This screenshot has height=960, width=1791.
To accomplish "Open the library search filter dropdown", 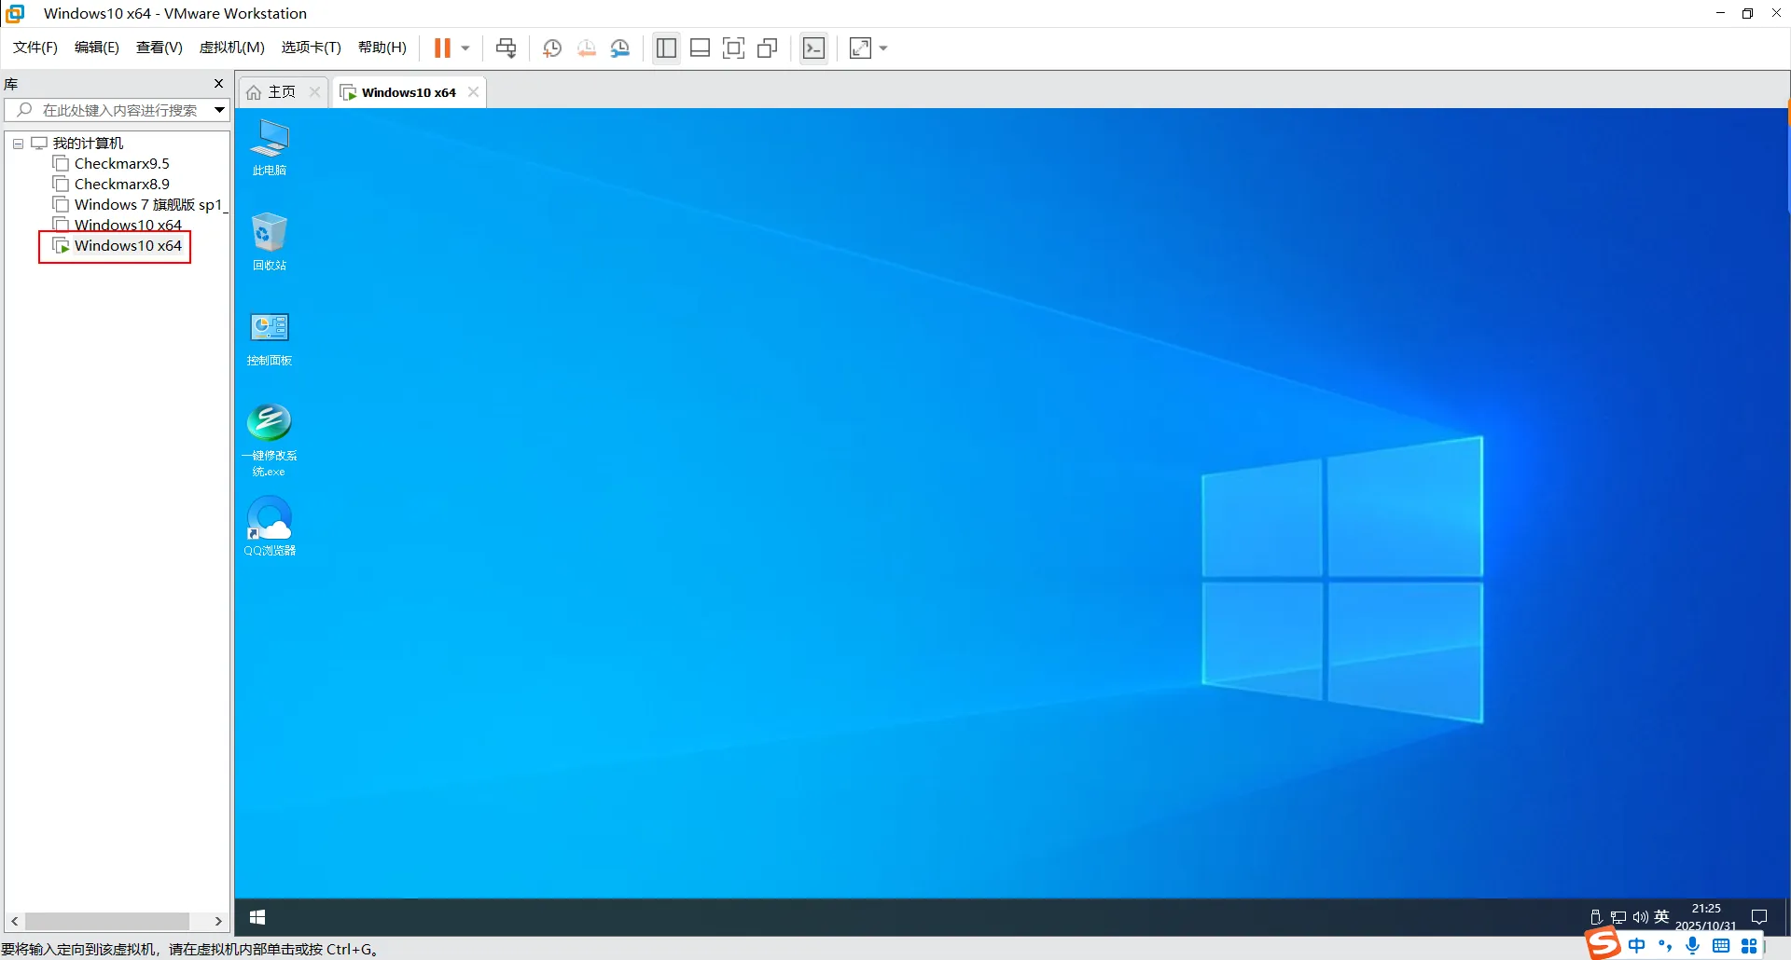I will point(219,110).
